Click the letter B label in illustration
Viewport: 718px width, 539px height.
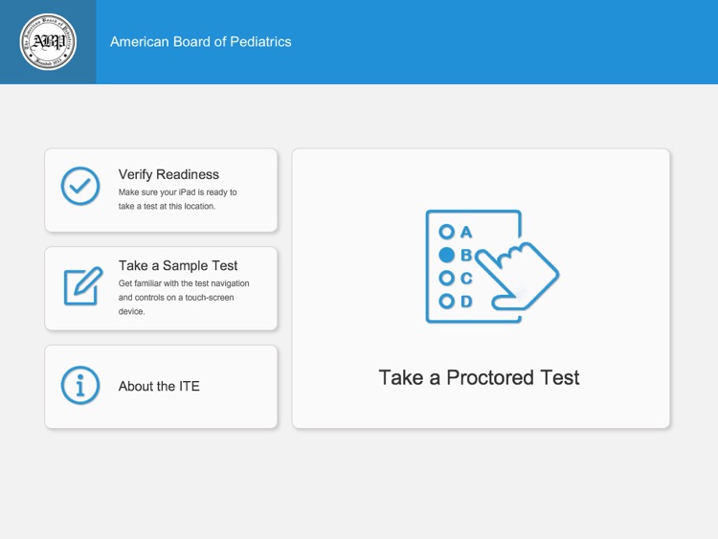[x=465, y=255]
